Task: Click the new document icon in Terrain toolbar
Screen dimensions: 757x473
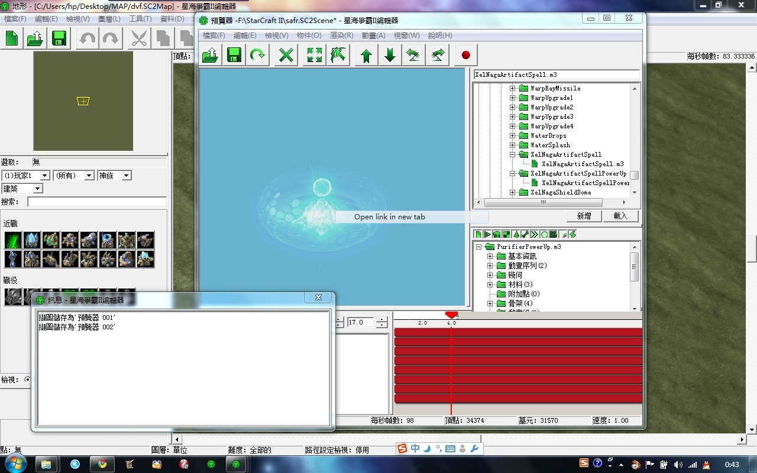Action: 12,39
